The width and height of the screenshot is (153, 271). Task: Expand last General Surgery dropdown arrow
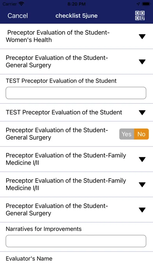click(x=142, y=210)
